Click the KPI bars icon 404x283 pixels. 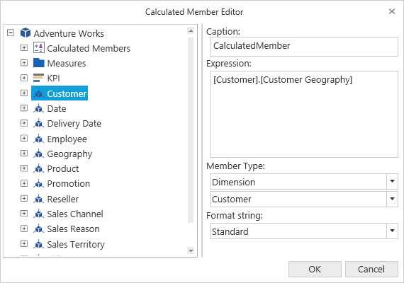[x=39, y=78]
